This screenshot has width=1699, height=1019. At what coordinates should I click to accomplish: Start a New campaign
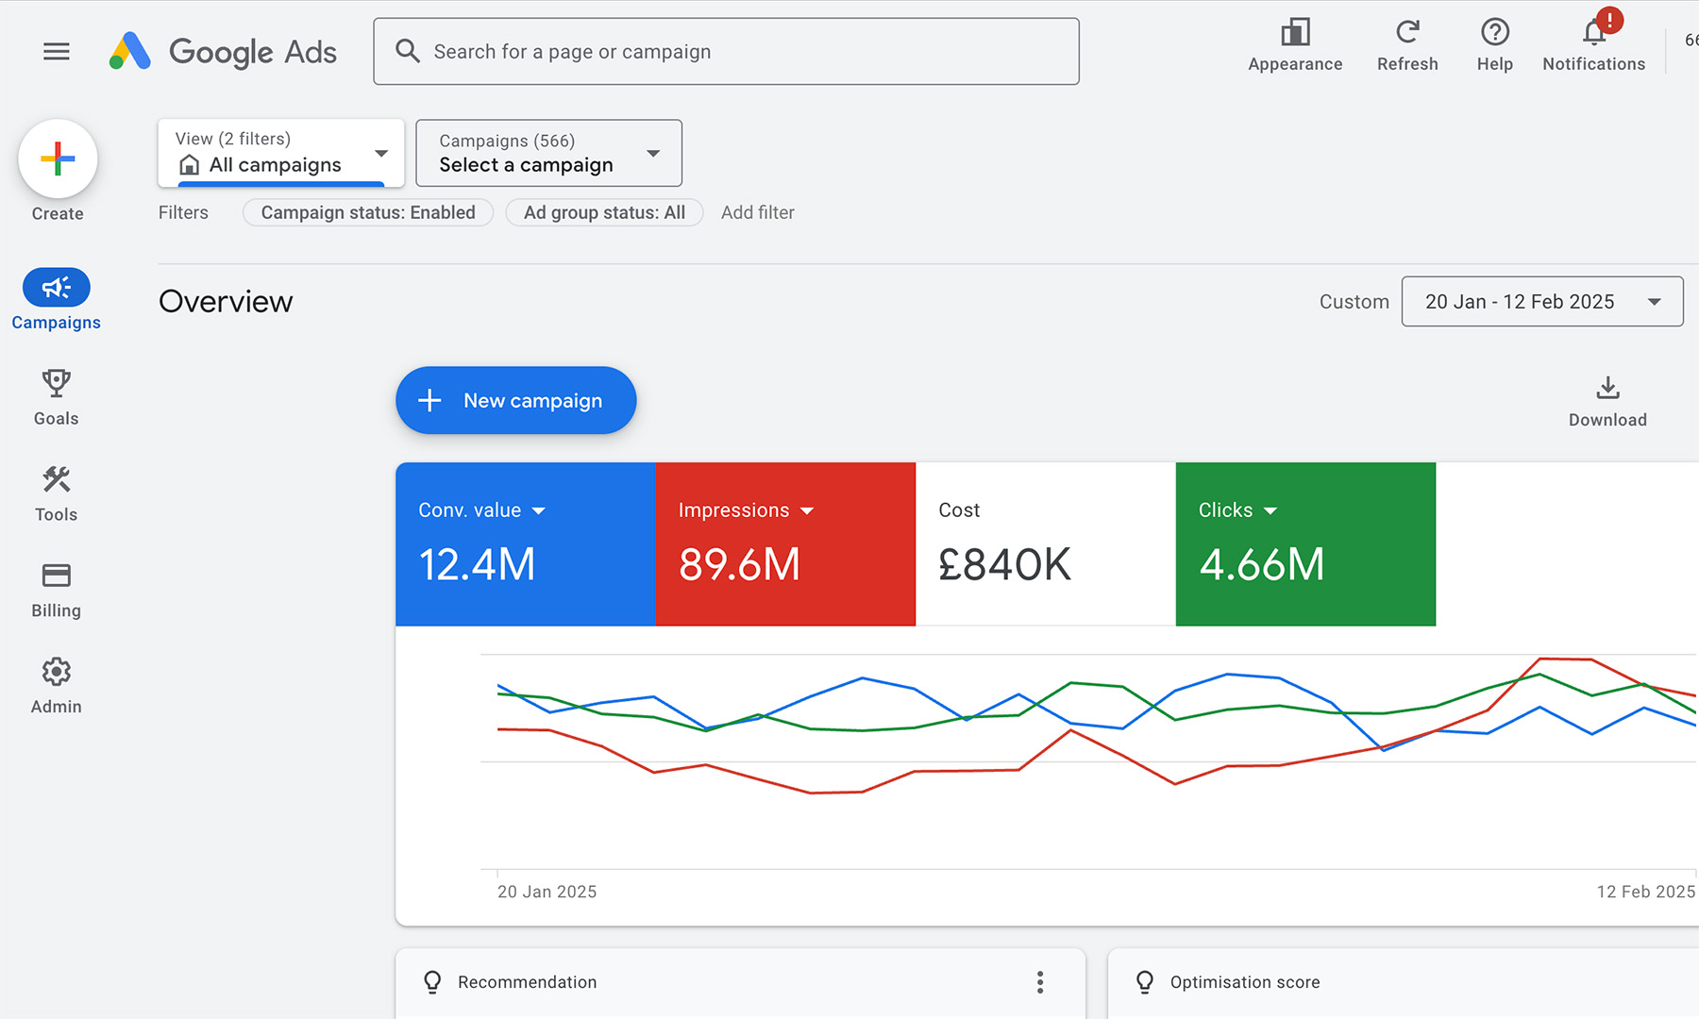515,400
